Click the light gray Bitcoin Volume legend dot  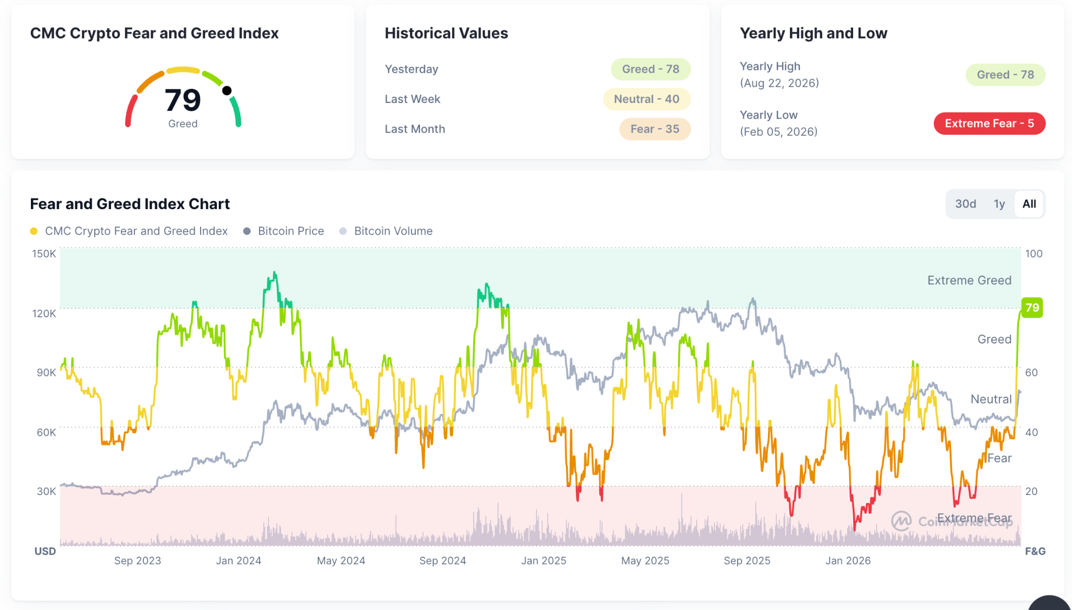click(343, 231)
